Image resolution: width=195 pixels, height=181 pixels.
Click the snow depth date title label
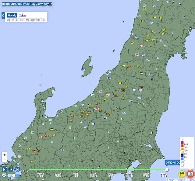click(x=27, y=4)
